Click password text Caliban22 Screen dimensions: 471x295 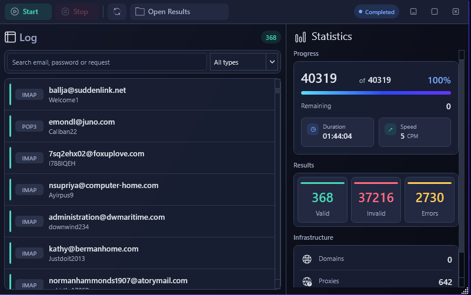point(63,132)
